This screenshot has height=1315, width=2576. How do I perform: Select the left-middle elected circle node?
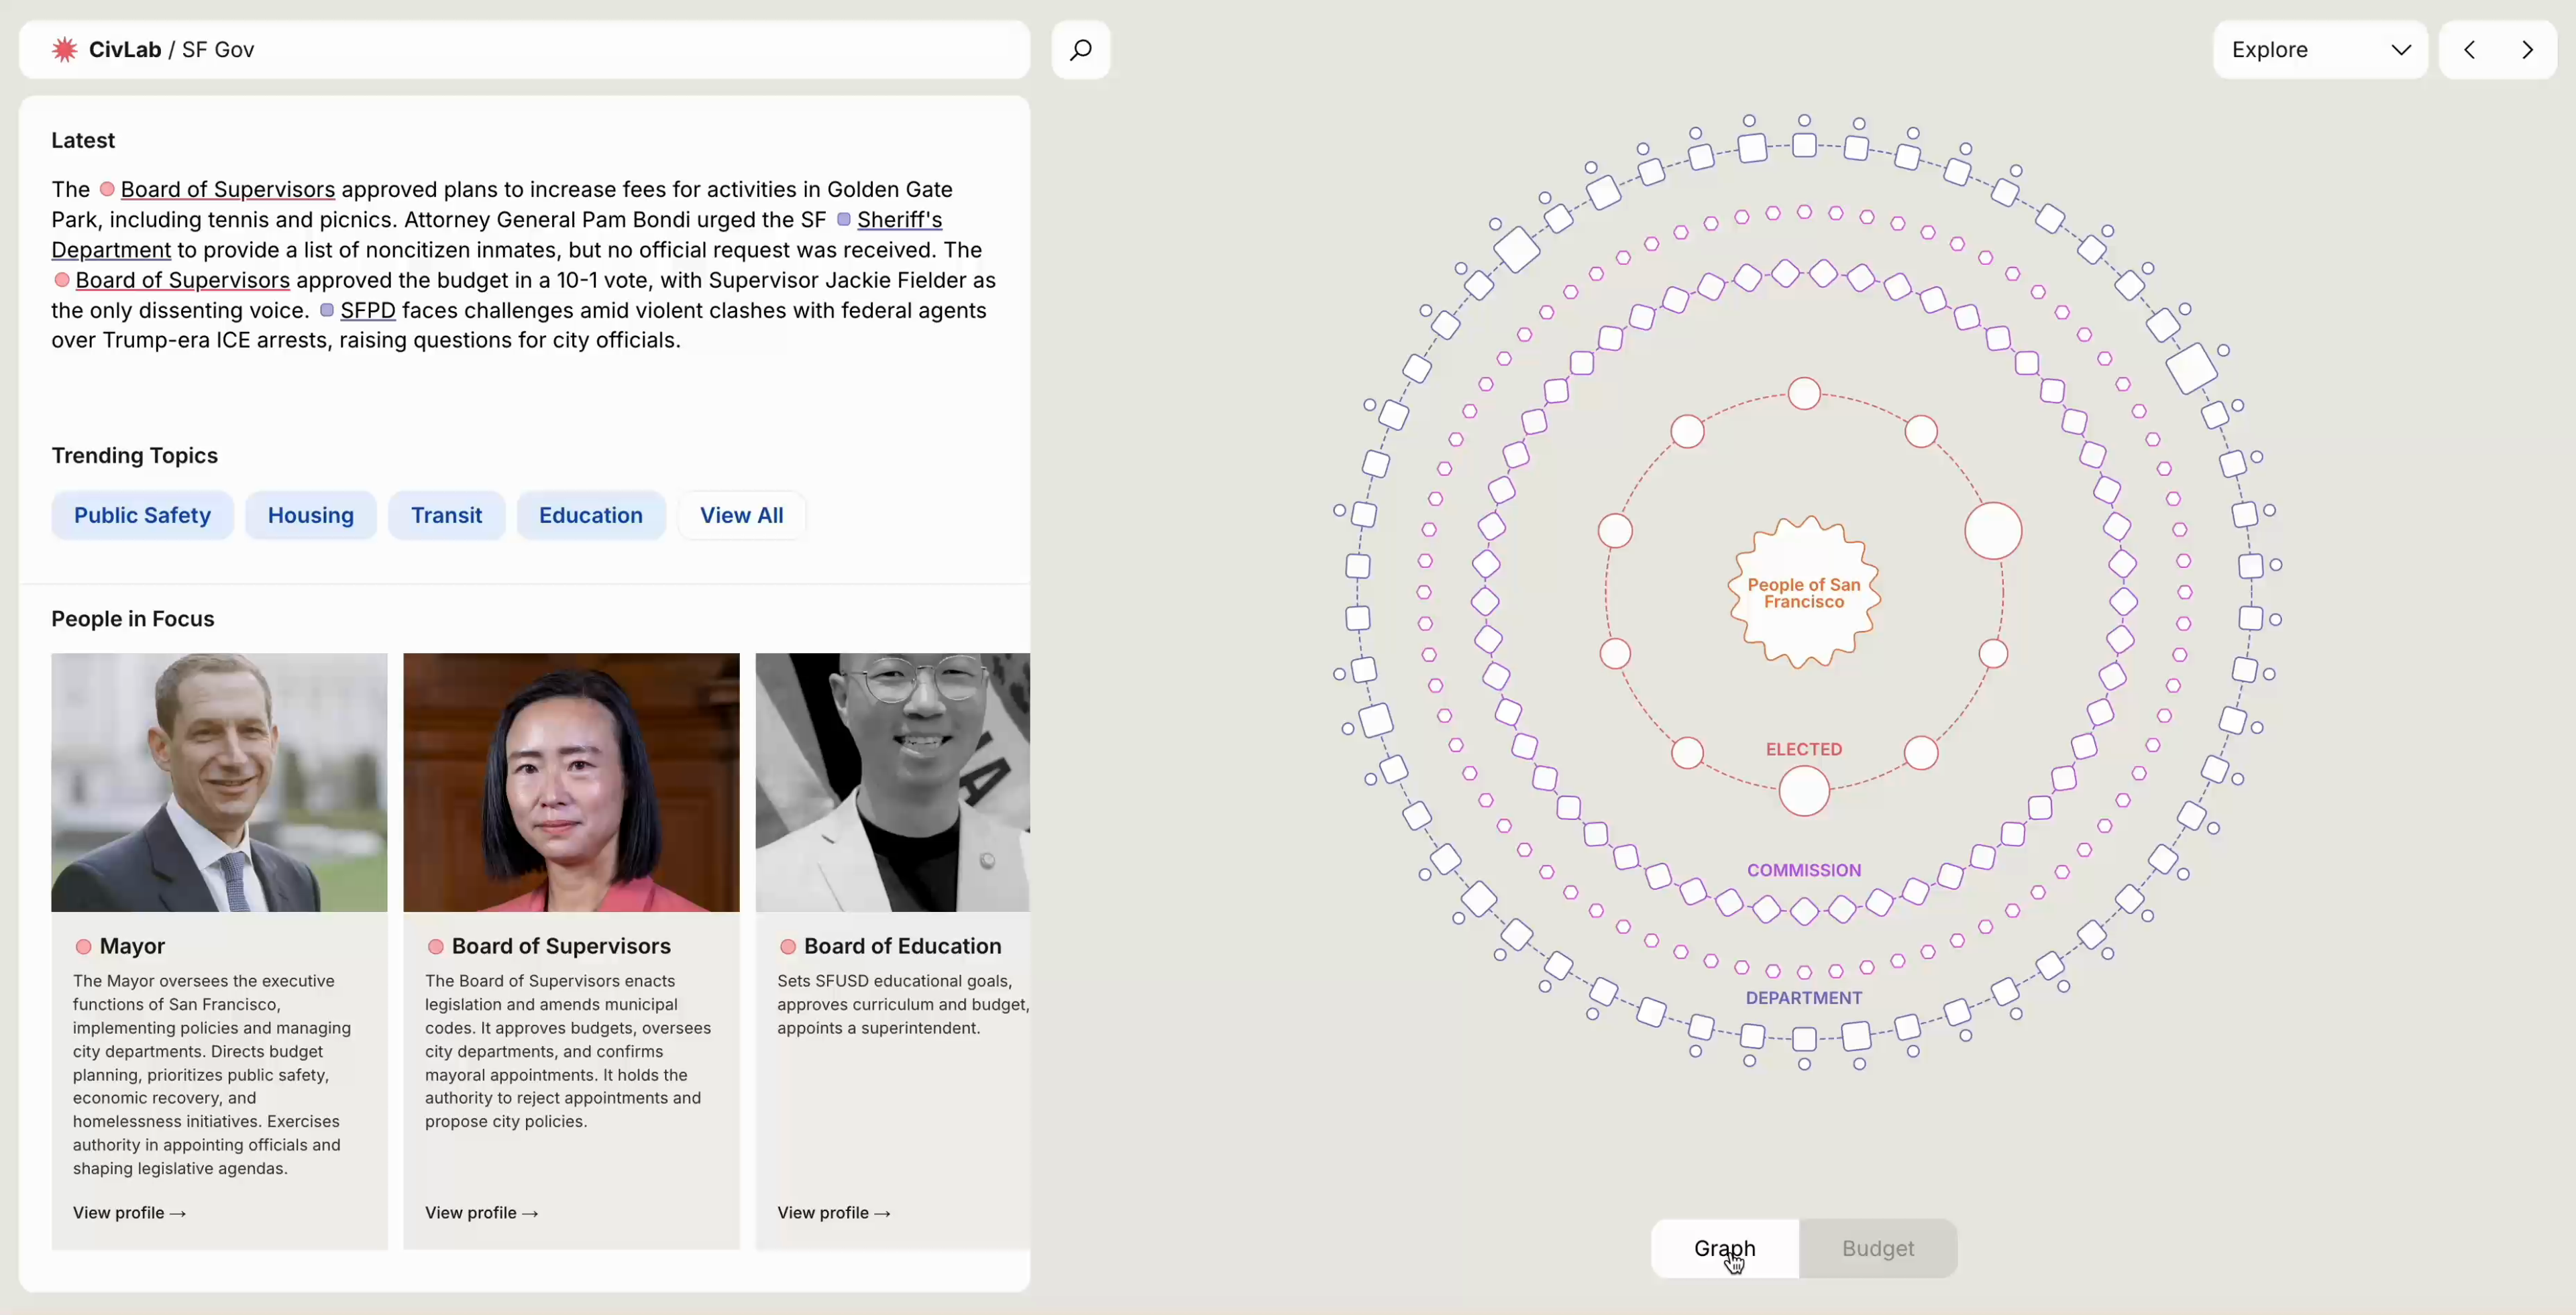click(1615, 530)
